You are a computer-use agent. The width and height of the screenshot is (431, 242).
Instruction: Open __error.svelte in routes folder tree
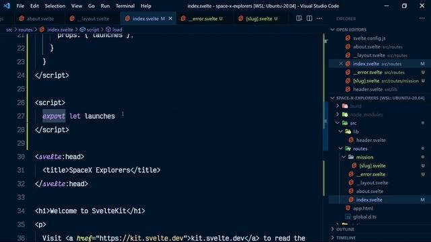pyautogui.click(x=370, y=174)
